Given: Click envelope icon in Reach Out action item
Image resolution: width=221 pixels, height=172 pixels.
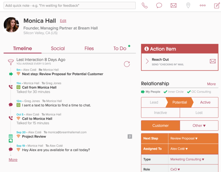Looking at the screenshot, I should (x=213, y=61).
